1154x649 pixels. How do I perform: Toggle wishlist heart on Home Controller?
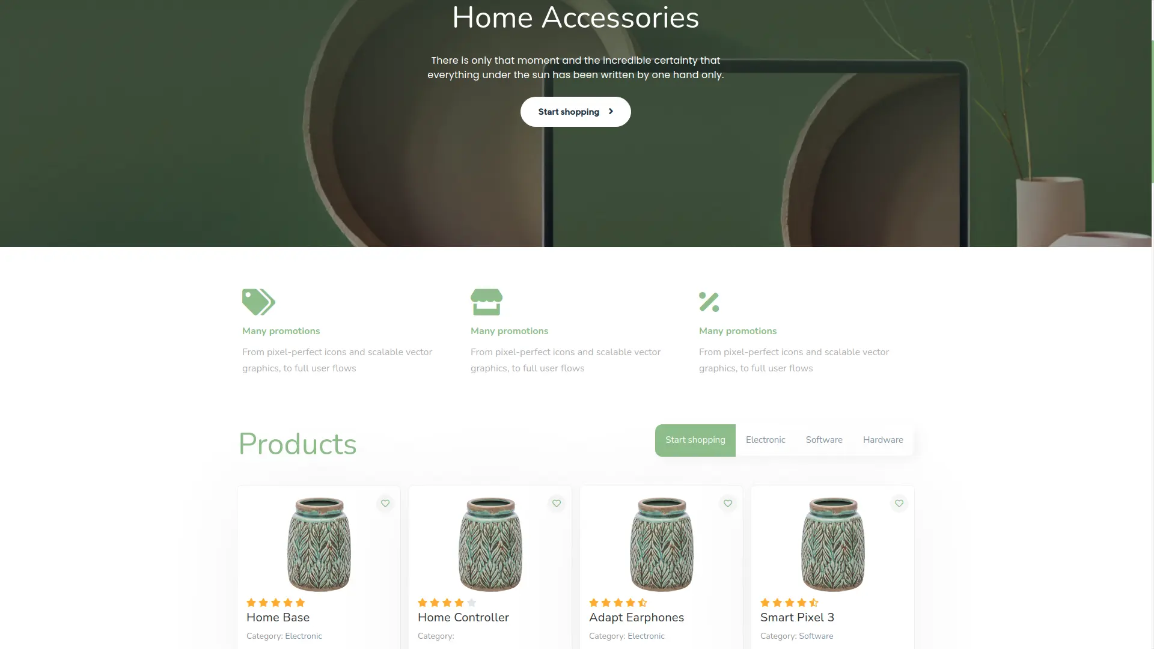click(x=557, y=504)
